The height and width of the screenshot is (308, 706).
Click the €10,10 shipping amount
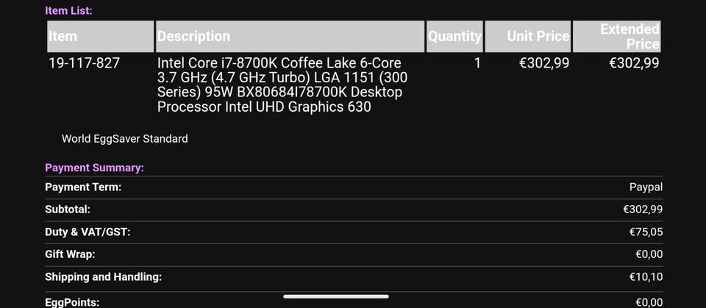coord(646,277)
